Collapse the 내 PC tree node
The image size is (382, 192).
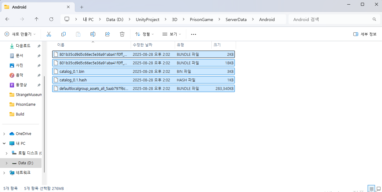pos(4,143)
